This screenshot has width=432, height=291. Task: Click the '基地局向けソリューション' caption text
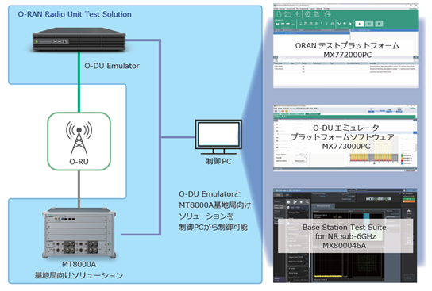pos(79,275)
